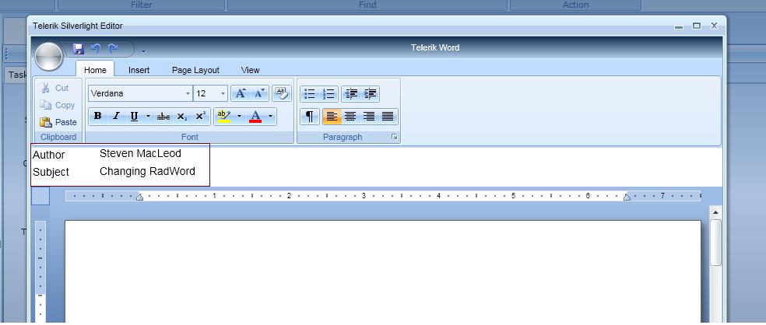Click the Action header in background window
The height and width of the screenshot is (325, 766).
[x=575, y=5]
